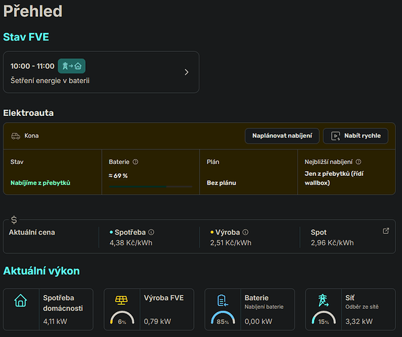The width and height of the screenshot is (402, 337).
Task: Click the Přehled page title
Action: pyautogui.click(x=33, y=11)
